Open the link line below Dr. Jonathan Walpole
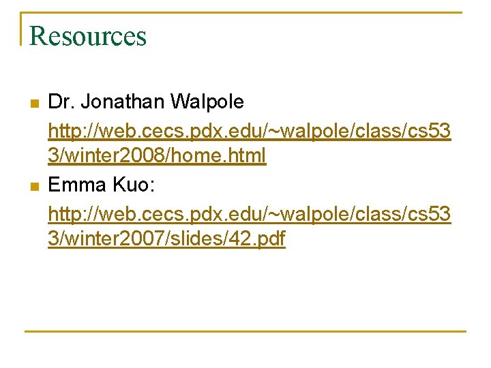This screenshot has width=491, height=368. click(249, 129)
